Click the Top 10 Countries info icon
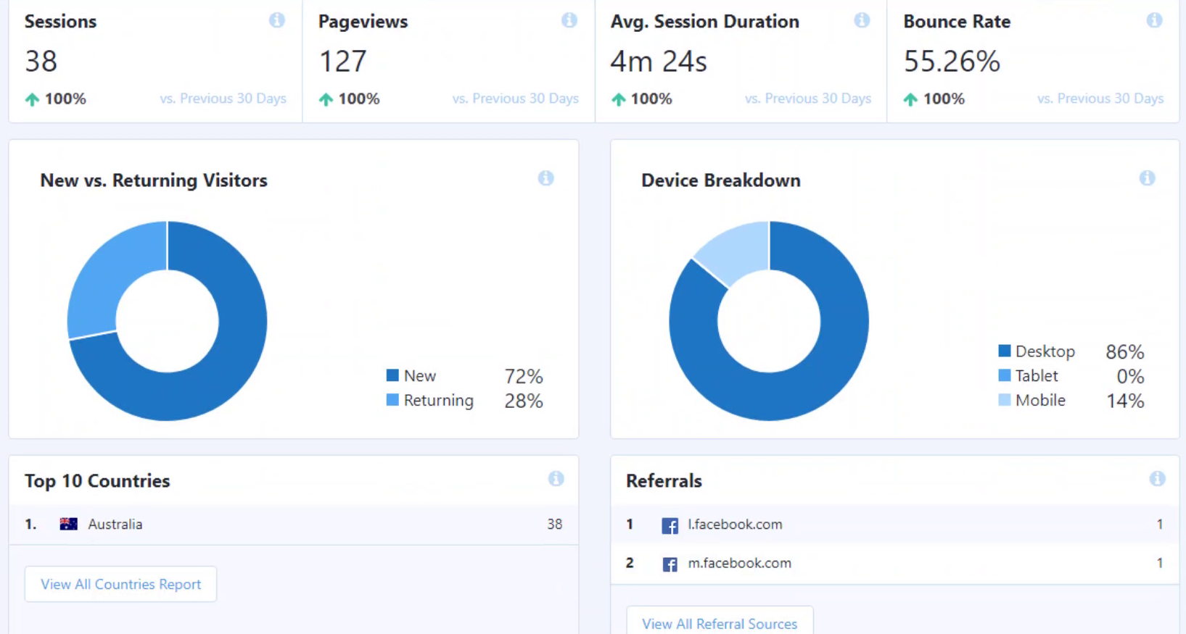 pos(556,479)
